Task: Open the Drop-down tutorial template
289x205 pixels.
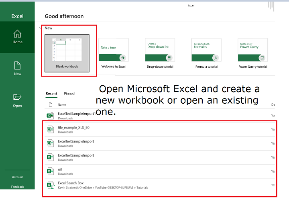Action: pyautogui.click(x=160, y=54)
